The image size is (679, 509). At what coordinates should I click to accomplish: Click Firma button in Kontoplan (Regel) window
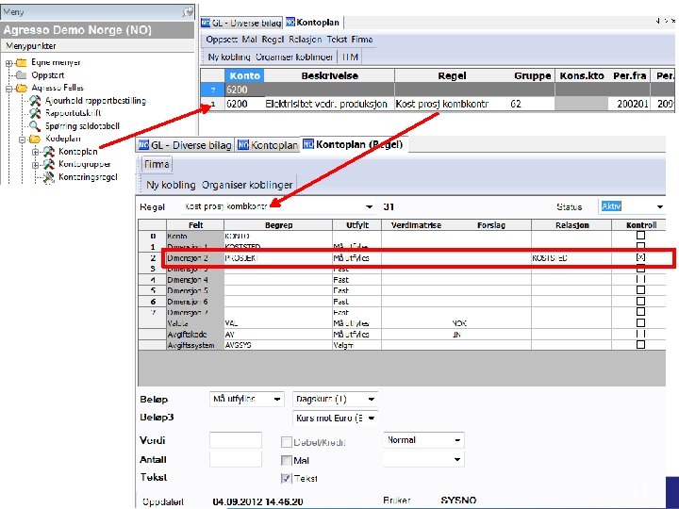(157, 164)
